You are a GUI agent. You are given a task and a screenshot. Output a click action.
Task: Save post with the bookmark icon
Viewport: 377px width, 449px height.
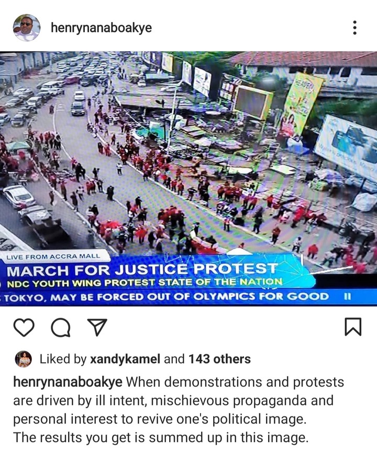point(352,327)
